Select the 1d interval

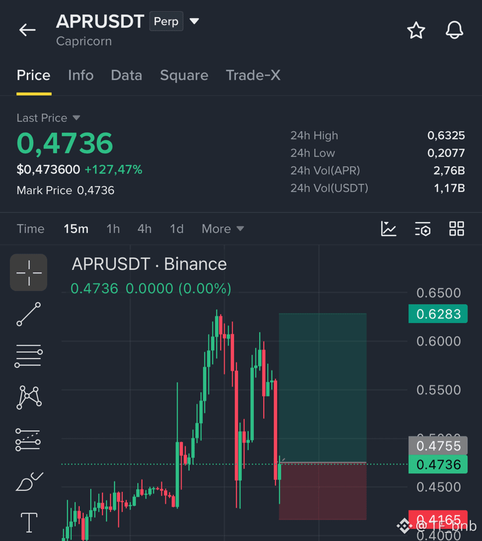pyautogui.click(x=177, y=229)
